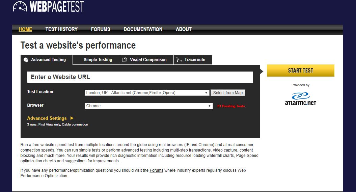
Task: Click the '3 runs, First View only' summary
Action: 57,125
